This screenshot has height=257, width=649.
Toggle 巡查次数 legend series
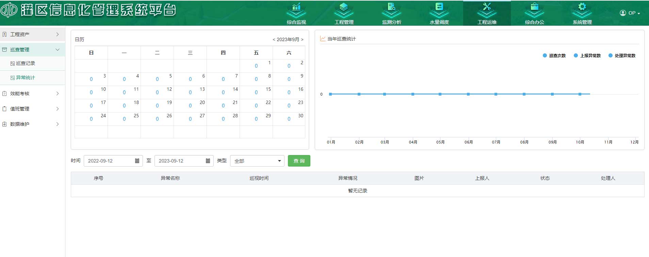[554, 55]
